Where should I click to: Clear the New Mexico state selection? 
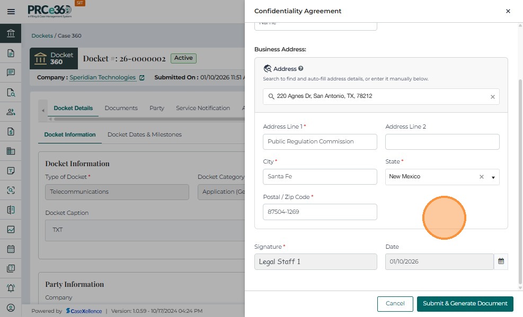481,177
